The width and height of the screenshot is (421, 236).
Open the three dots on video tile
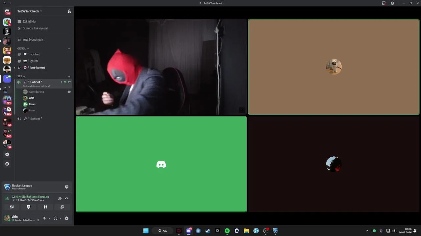point(242,110)
